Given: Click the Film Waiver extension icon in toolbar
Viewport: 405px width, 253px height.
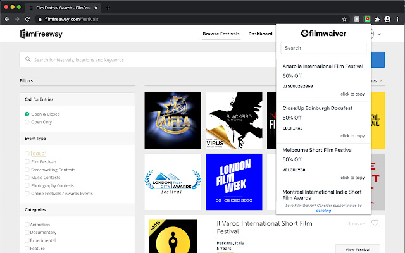Looking at the screenshot, I should tap(368, 20).
